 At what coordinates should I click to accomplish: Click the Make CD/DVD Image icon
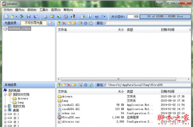click(45, 16)
